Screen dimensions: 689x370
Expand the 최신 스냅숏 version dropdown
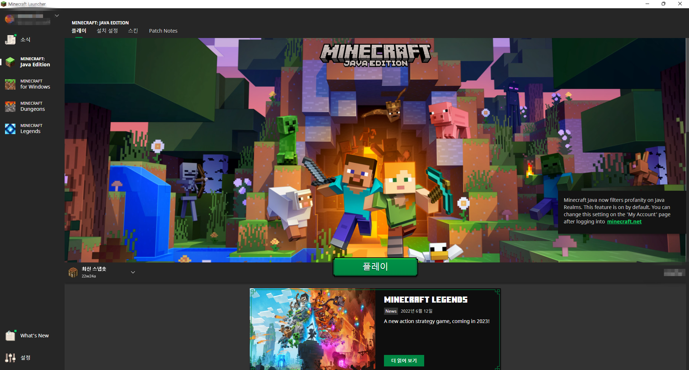[133, 272]
